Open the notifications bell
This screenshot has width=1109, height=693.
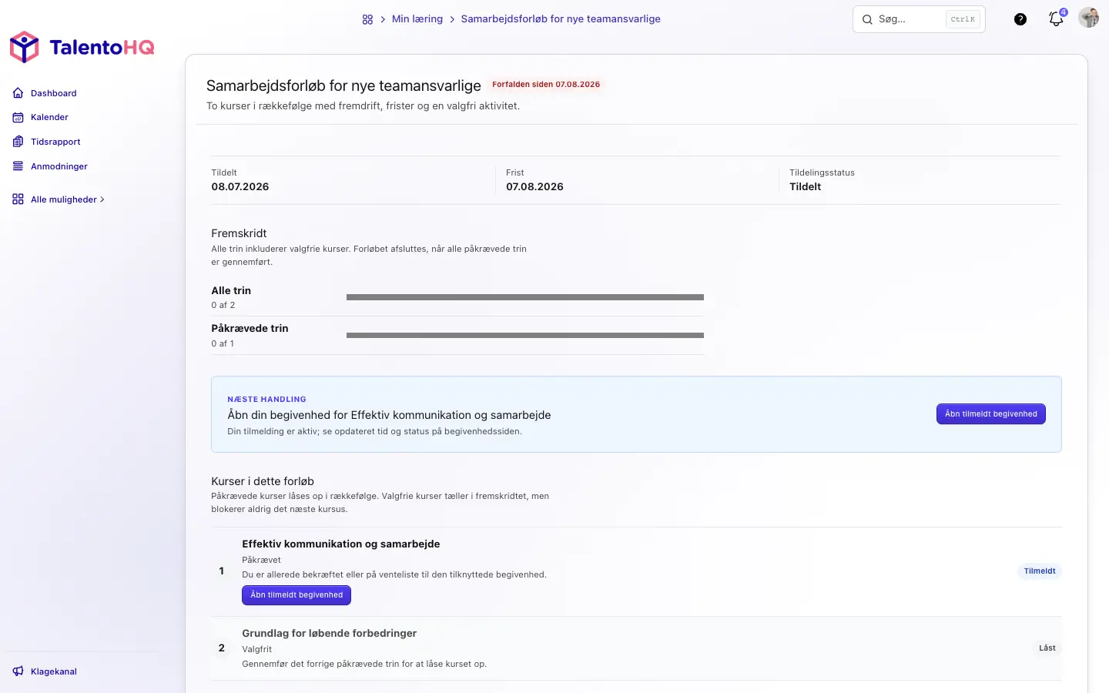(x=1056, y=19)
